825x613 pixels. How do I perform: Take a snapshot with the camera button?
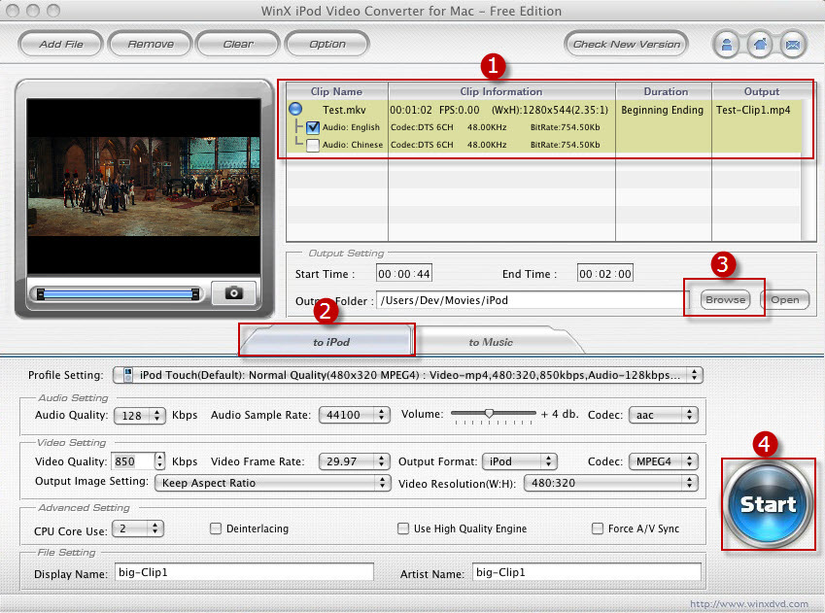tap(233, 292)
